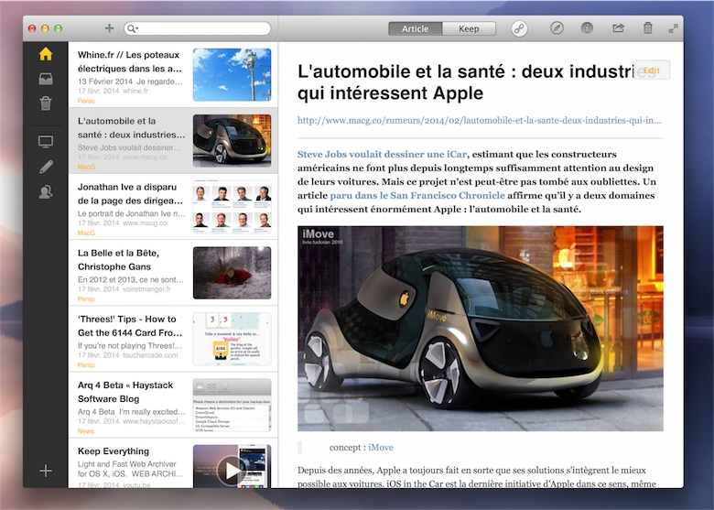Click 'Perso' tag under Threes item
This screenshot has width=714, height=510.
86,364
